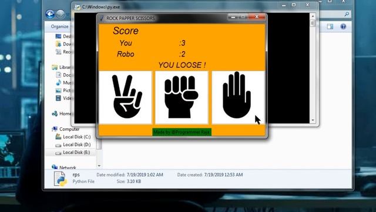Click the Made by @Programmer Raja label
Screen dimensions: 376x212
(x=182, y=132)
